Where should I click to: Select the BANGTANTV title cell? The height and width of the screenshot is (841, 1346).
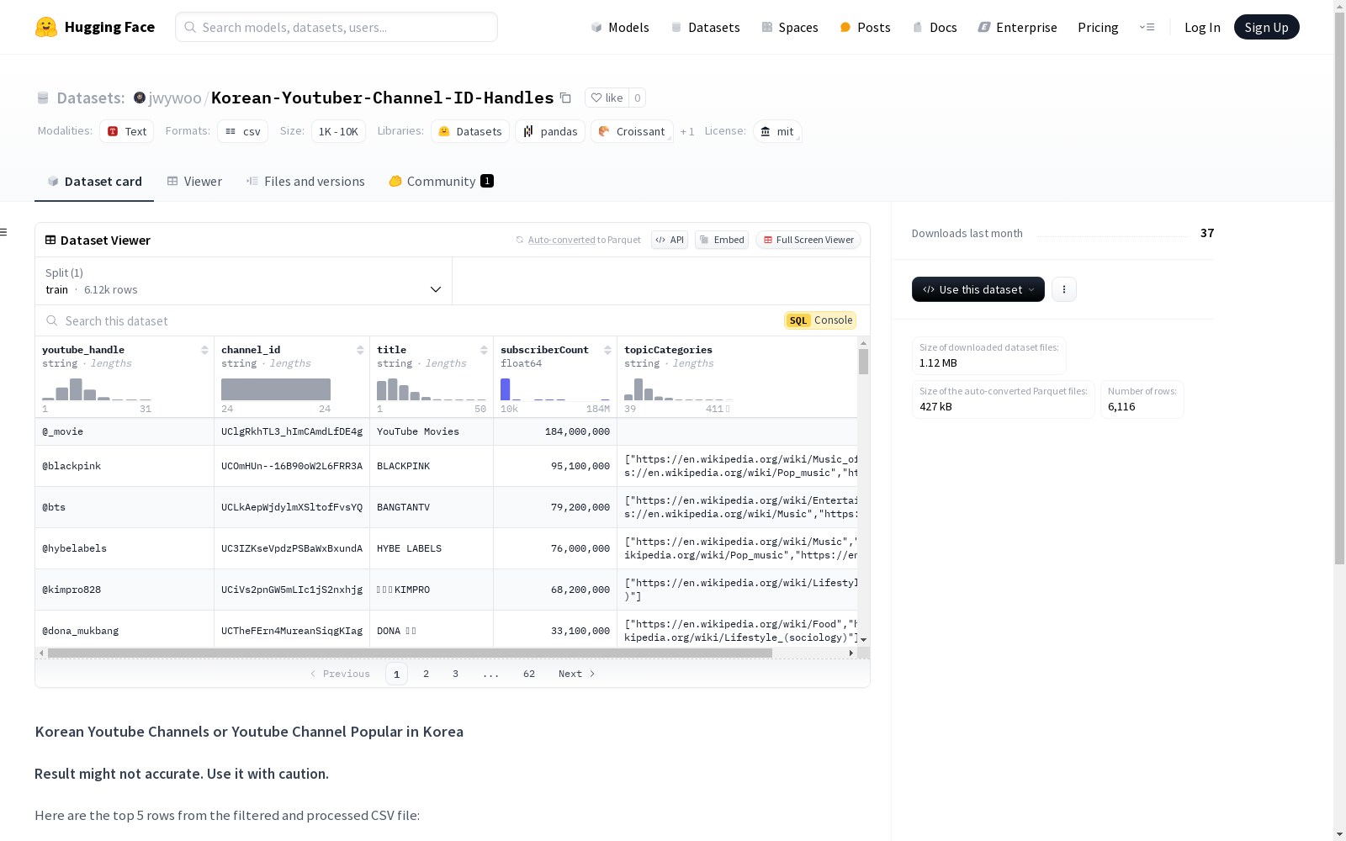tap(432, 507)
